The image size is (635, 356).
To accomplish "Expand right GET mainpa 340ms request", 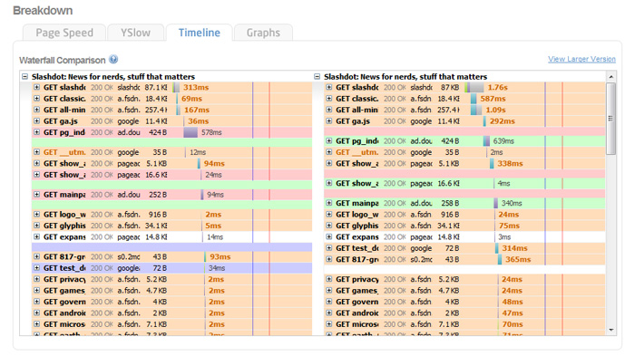I will pos(328,203).
